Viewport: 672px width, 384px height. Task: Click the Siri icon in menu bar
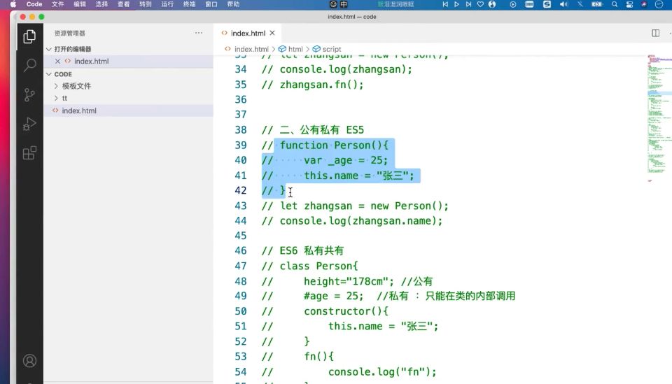(x=644, y=4)
